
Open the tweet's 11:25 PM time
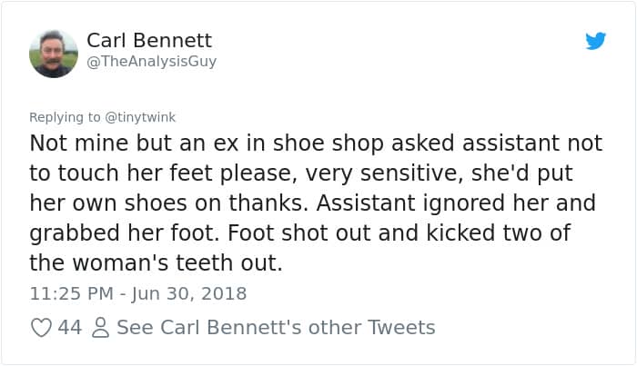point(72,293)
